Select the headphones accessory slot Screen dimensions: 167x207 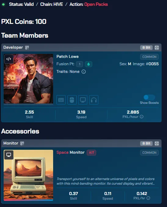point(94,100)
